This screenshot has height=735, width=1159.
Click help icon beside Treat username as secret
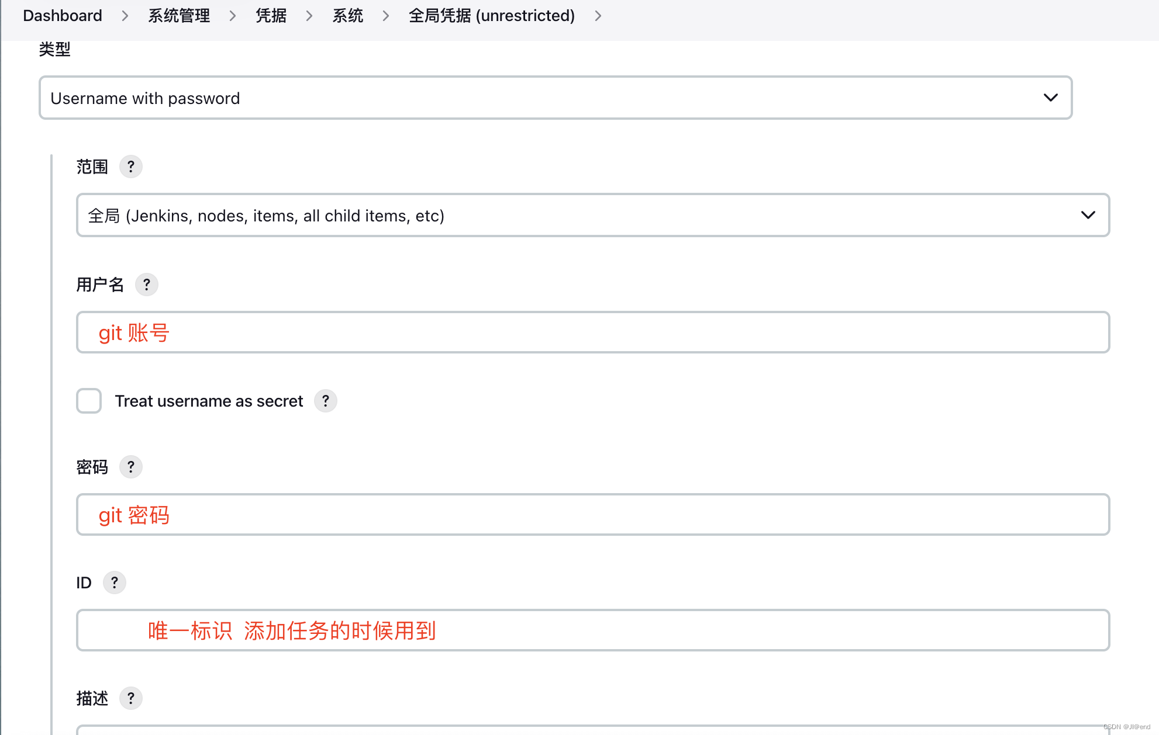pos(326,401)
